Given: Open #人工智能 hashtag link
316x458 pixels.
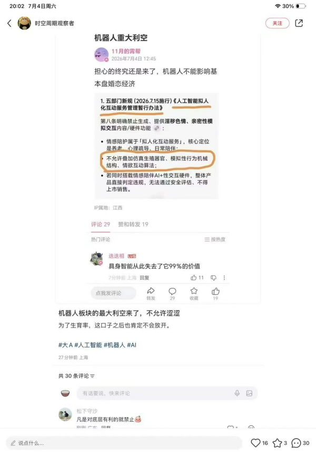Looking at the screenshot, I should [88, 345].
